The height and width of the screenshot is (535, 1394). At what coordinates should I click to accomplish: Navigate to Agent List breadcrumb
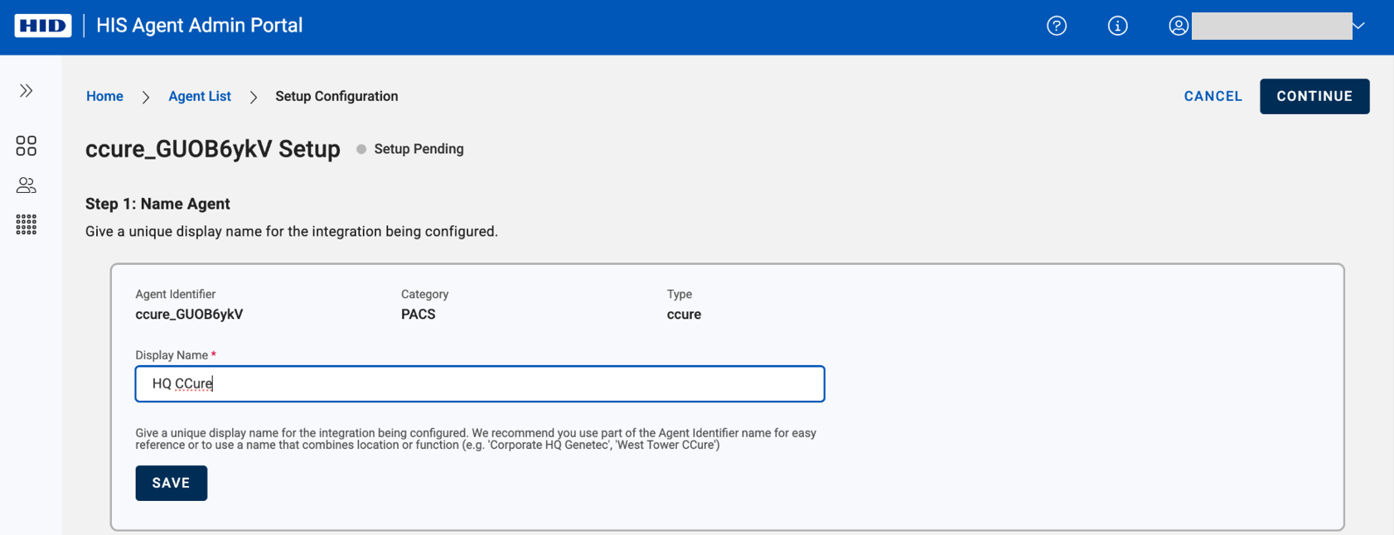click(199, 96)
